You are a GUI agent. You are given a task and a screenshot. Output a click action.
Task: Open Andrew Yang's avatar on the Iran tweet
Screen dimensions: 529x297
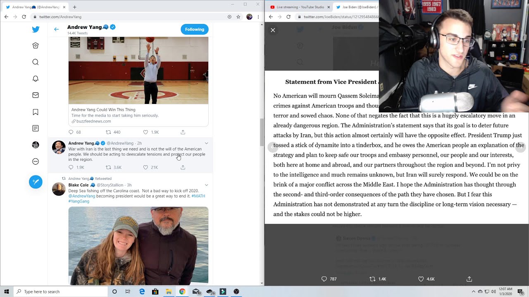click(59, 147)
